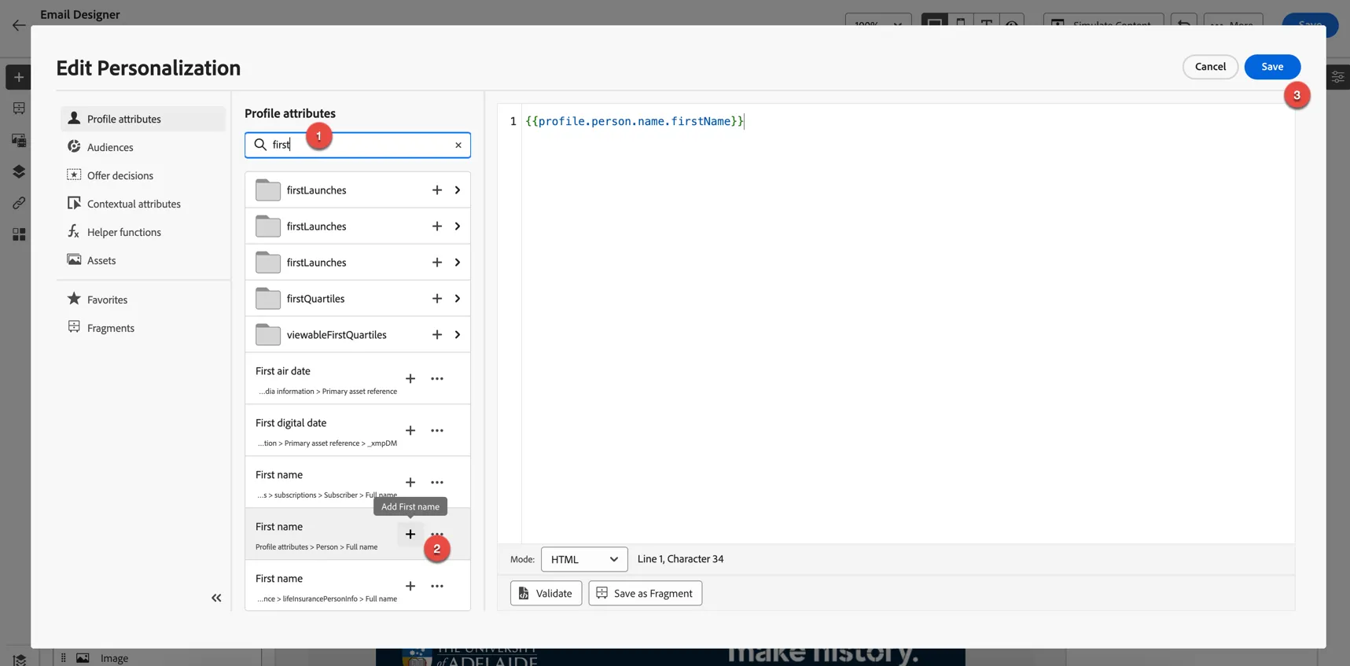Image resolution: width=1350 pixels, height=666 pixels.
Task: Click the Line 1, Character 34 status text
Action: [x=681, y=559]
